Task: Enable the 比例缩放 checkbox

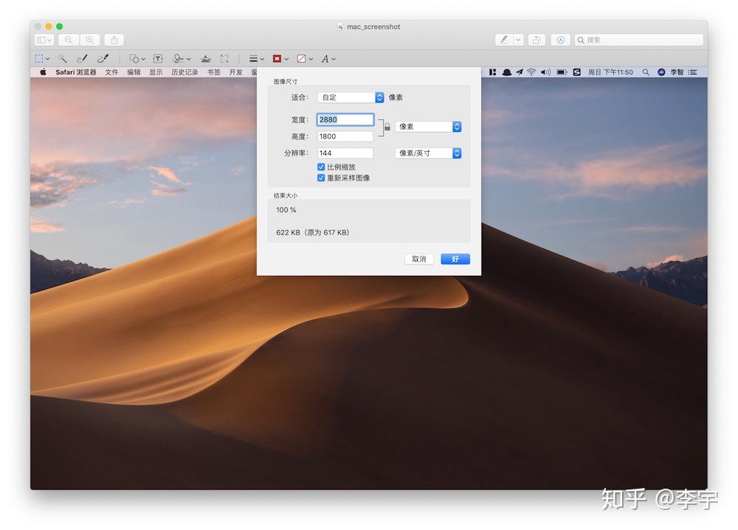Action: pyautogui.click(x=321, y=167)
